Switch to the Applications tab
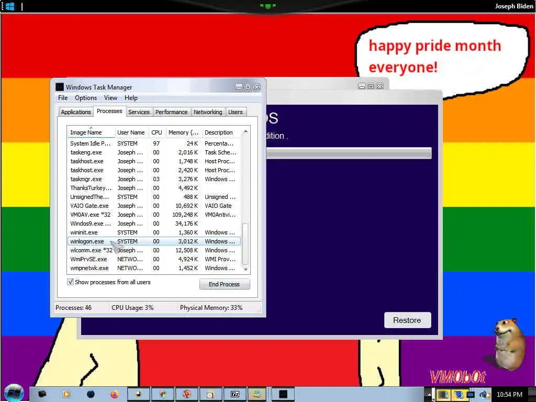 [x=75, y=112]
